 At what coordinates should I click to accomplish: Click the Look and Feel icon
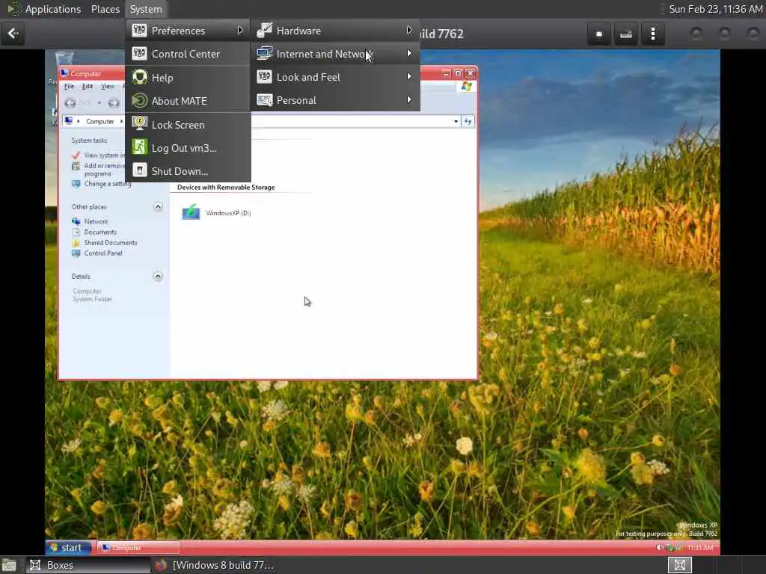point(264,77)
